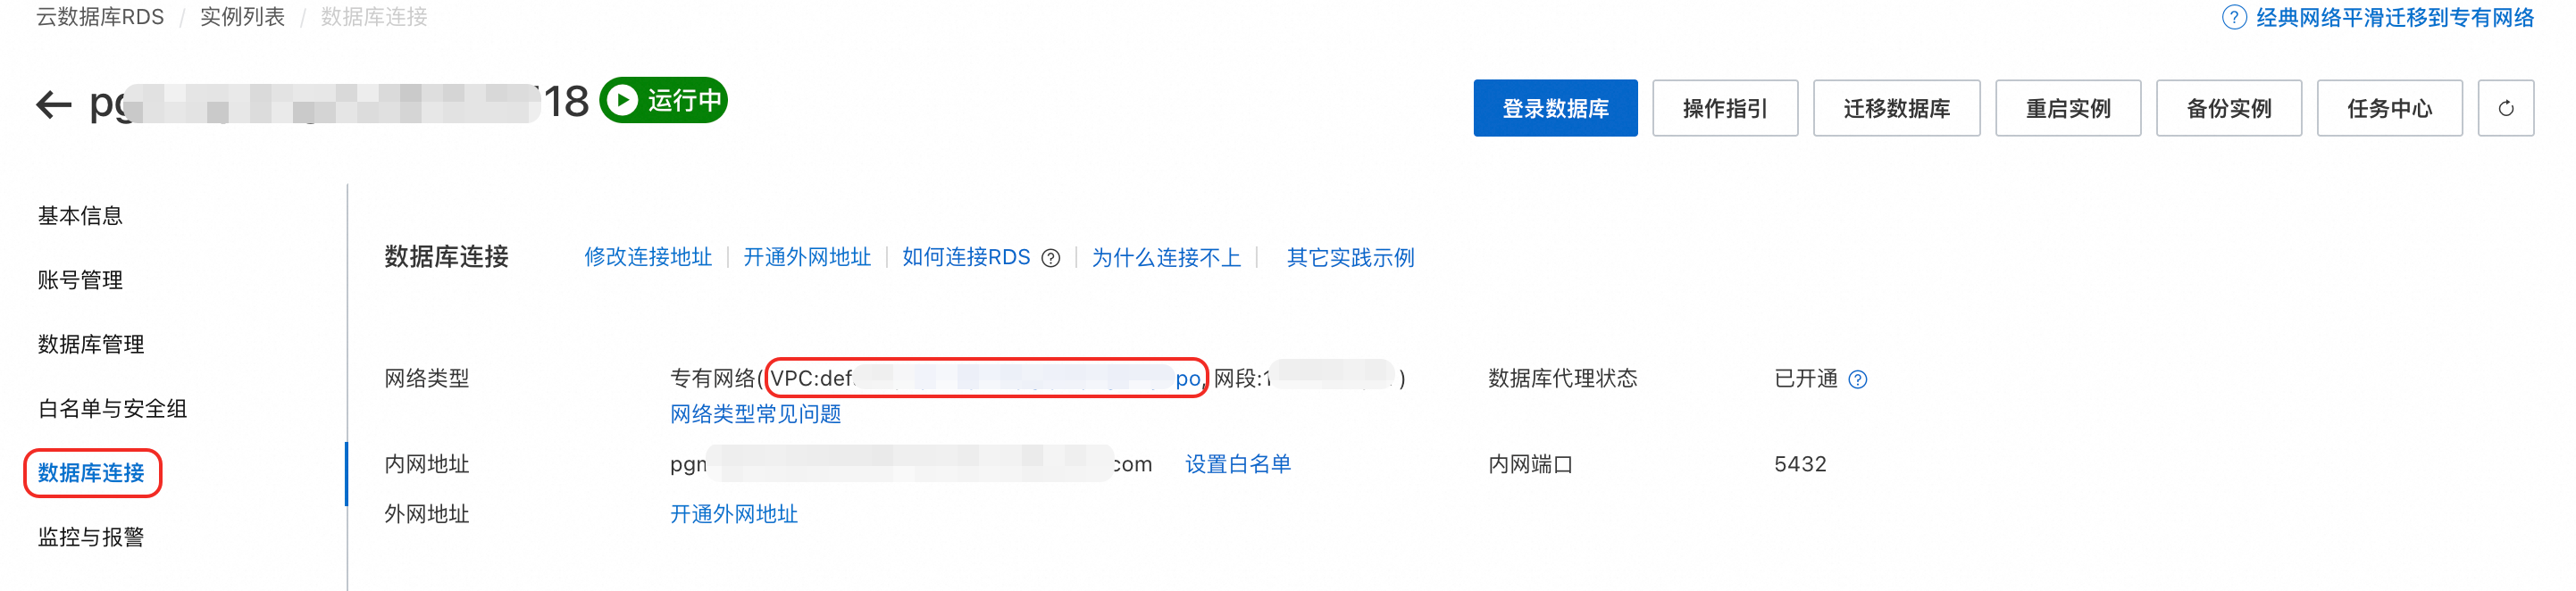Screen dimensions: 2576x591
Task: Click help icon before 经典网络平滑迁移到专有网络
Action: [2233, 18]
